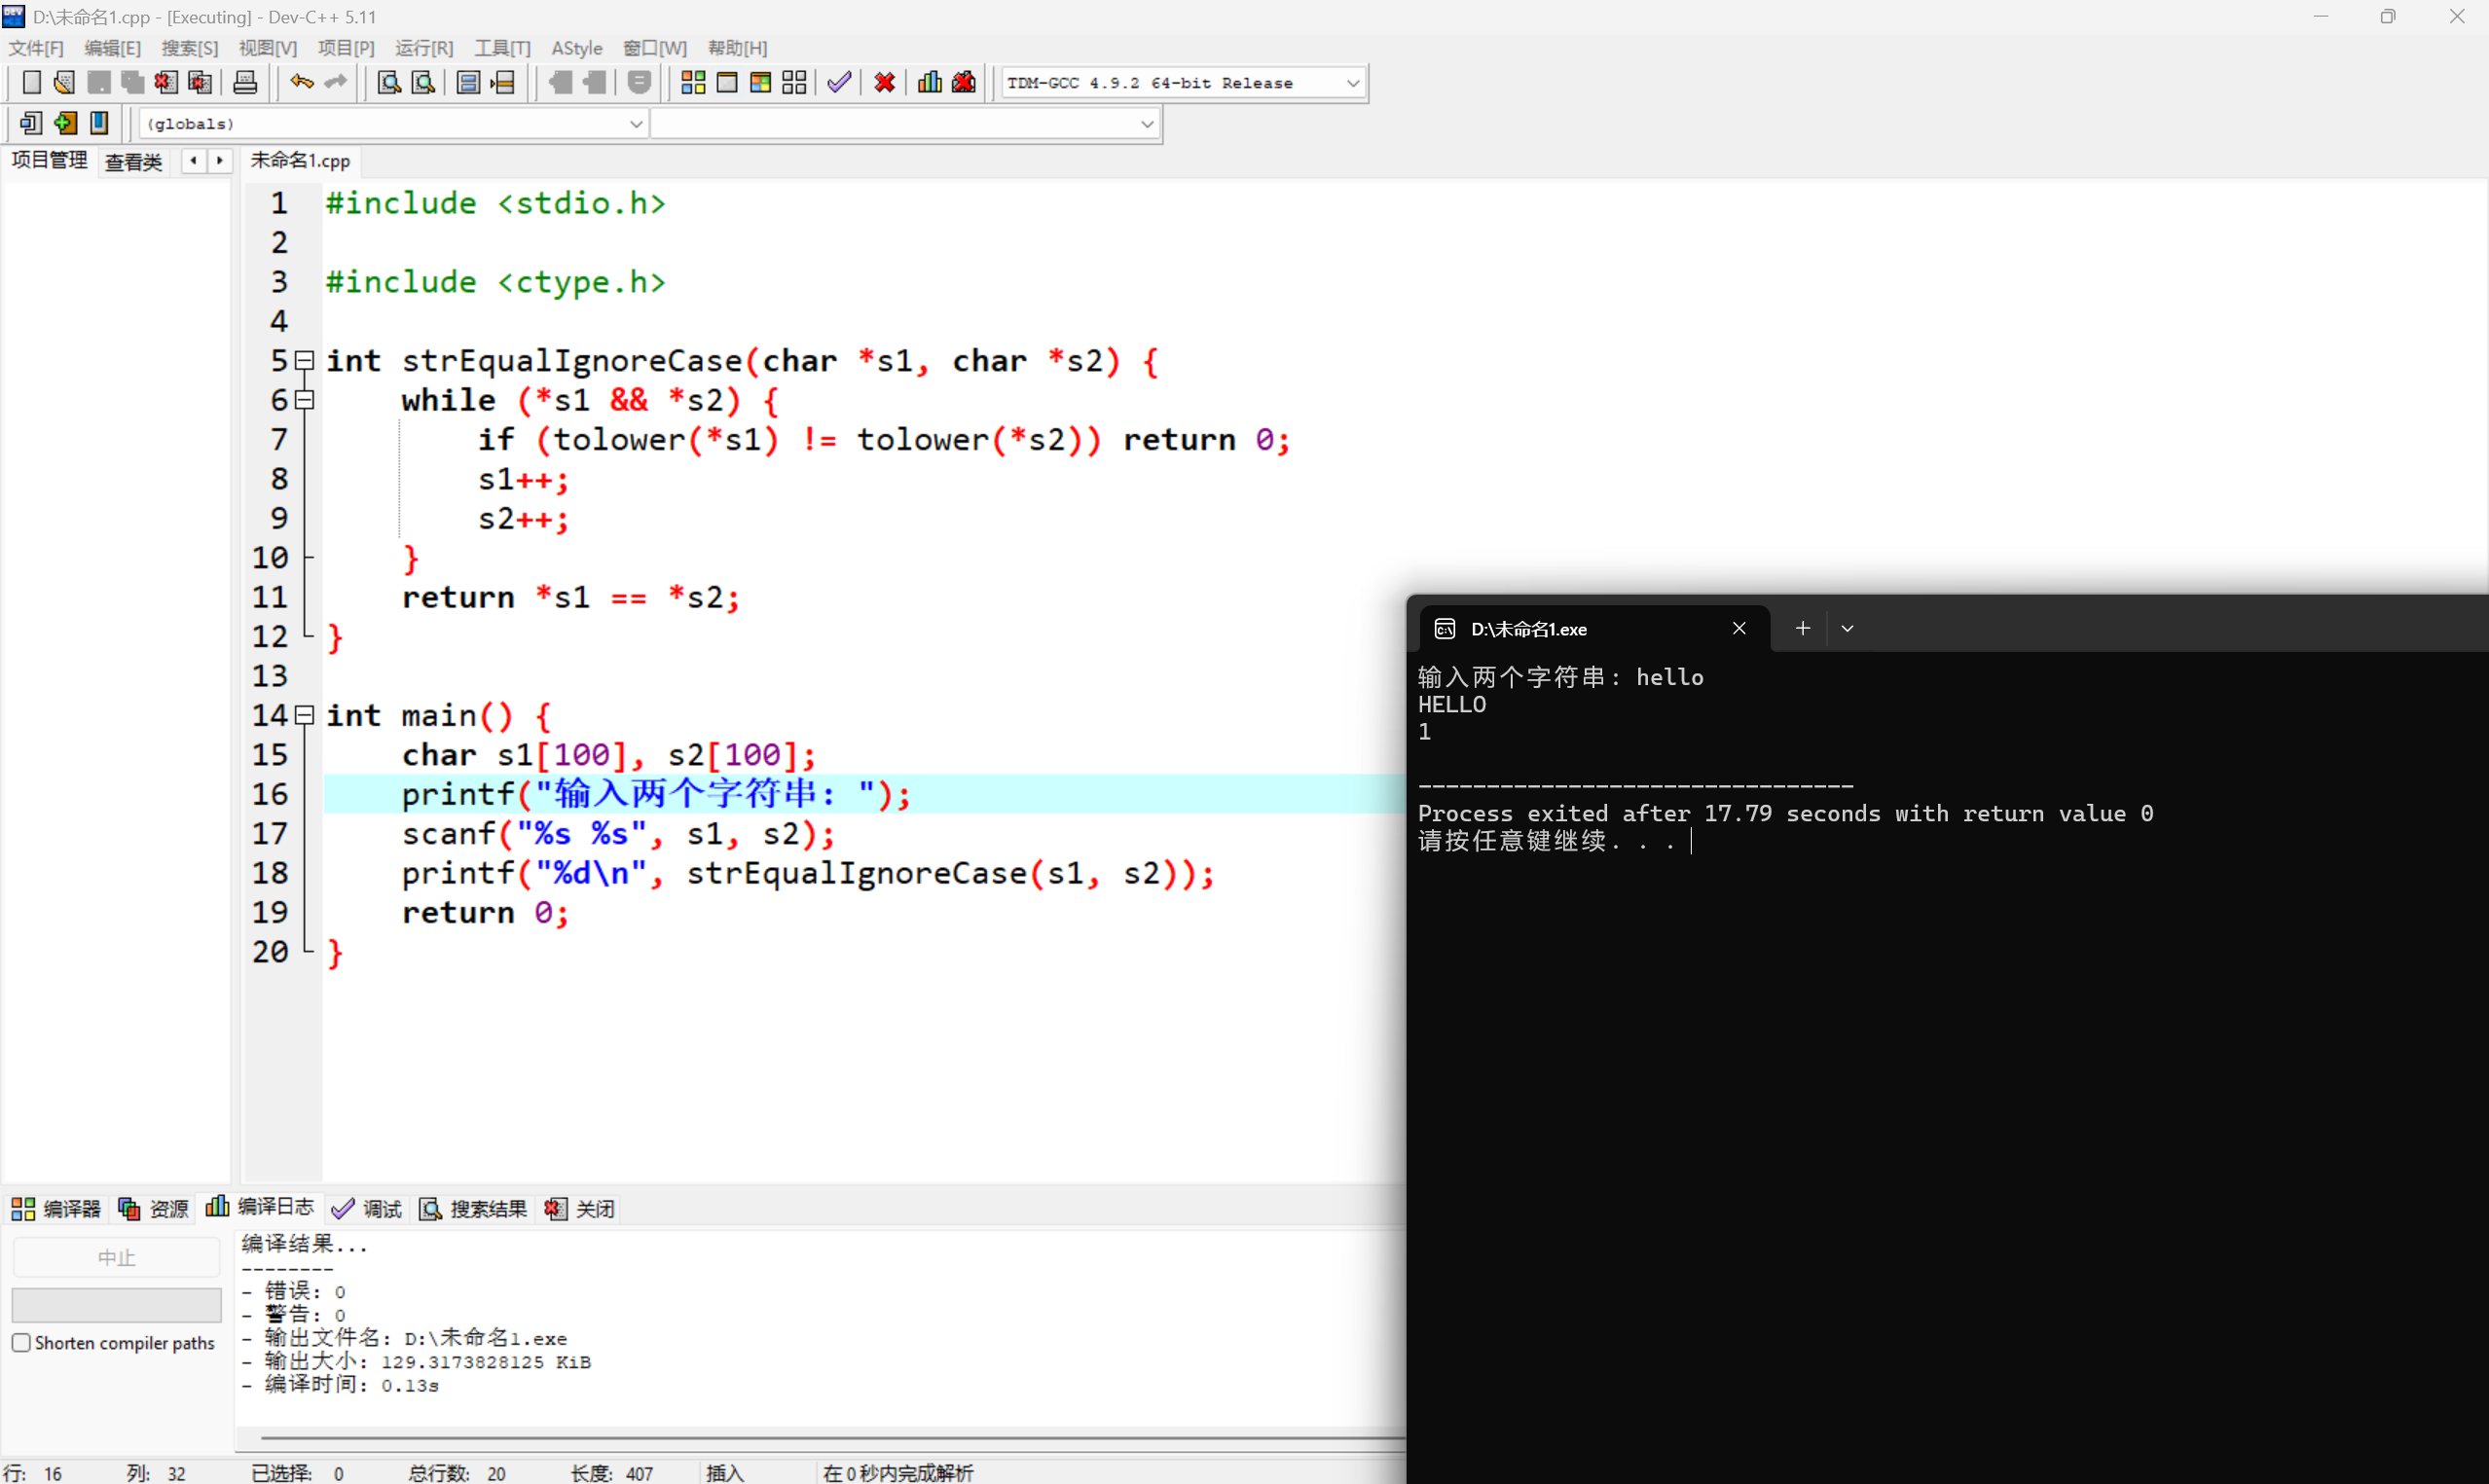Switch to the 查看类 tab

[133, 161]
